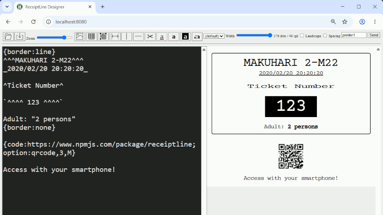Send the receipt with the Send button
This screenshot has width=383, height=215.
[x=374, y=35]
